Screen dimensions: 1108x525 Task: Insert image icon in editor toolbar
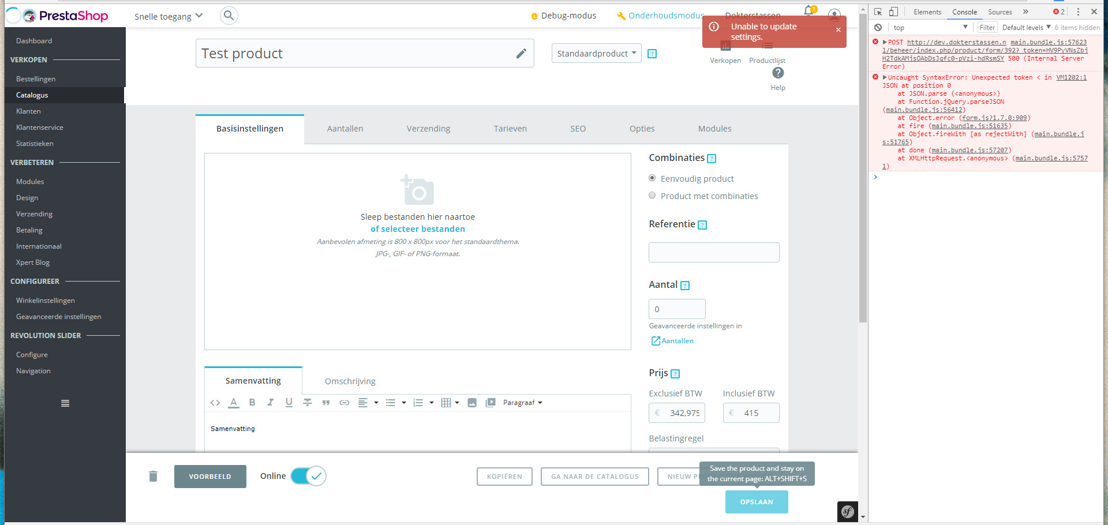472,403
